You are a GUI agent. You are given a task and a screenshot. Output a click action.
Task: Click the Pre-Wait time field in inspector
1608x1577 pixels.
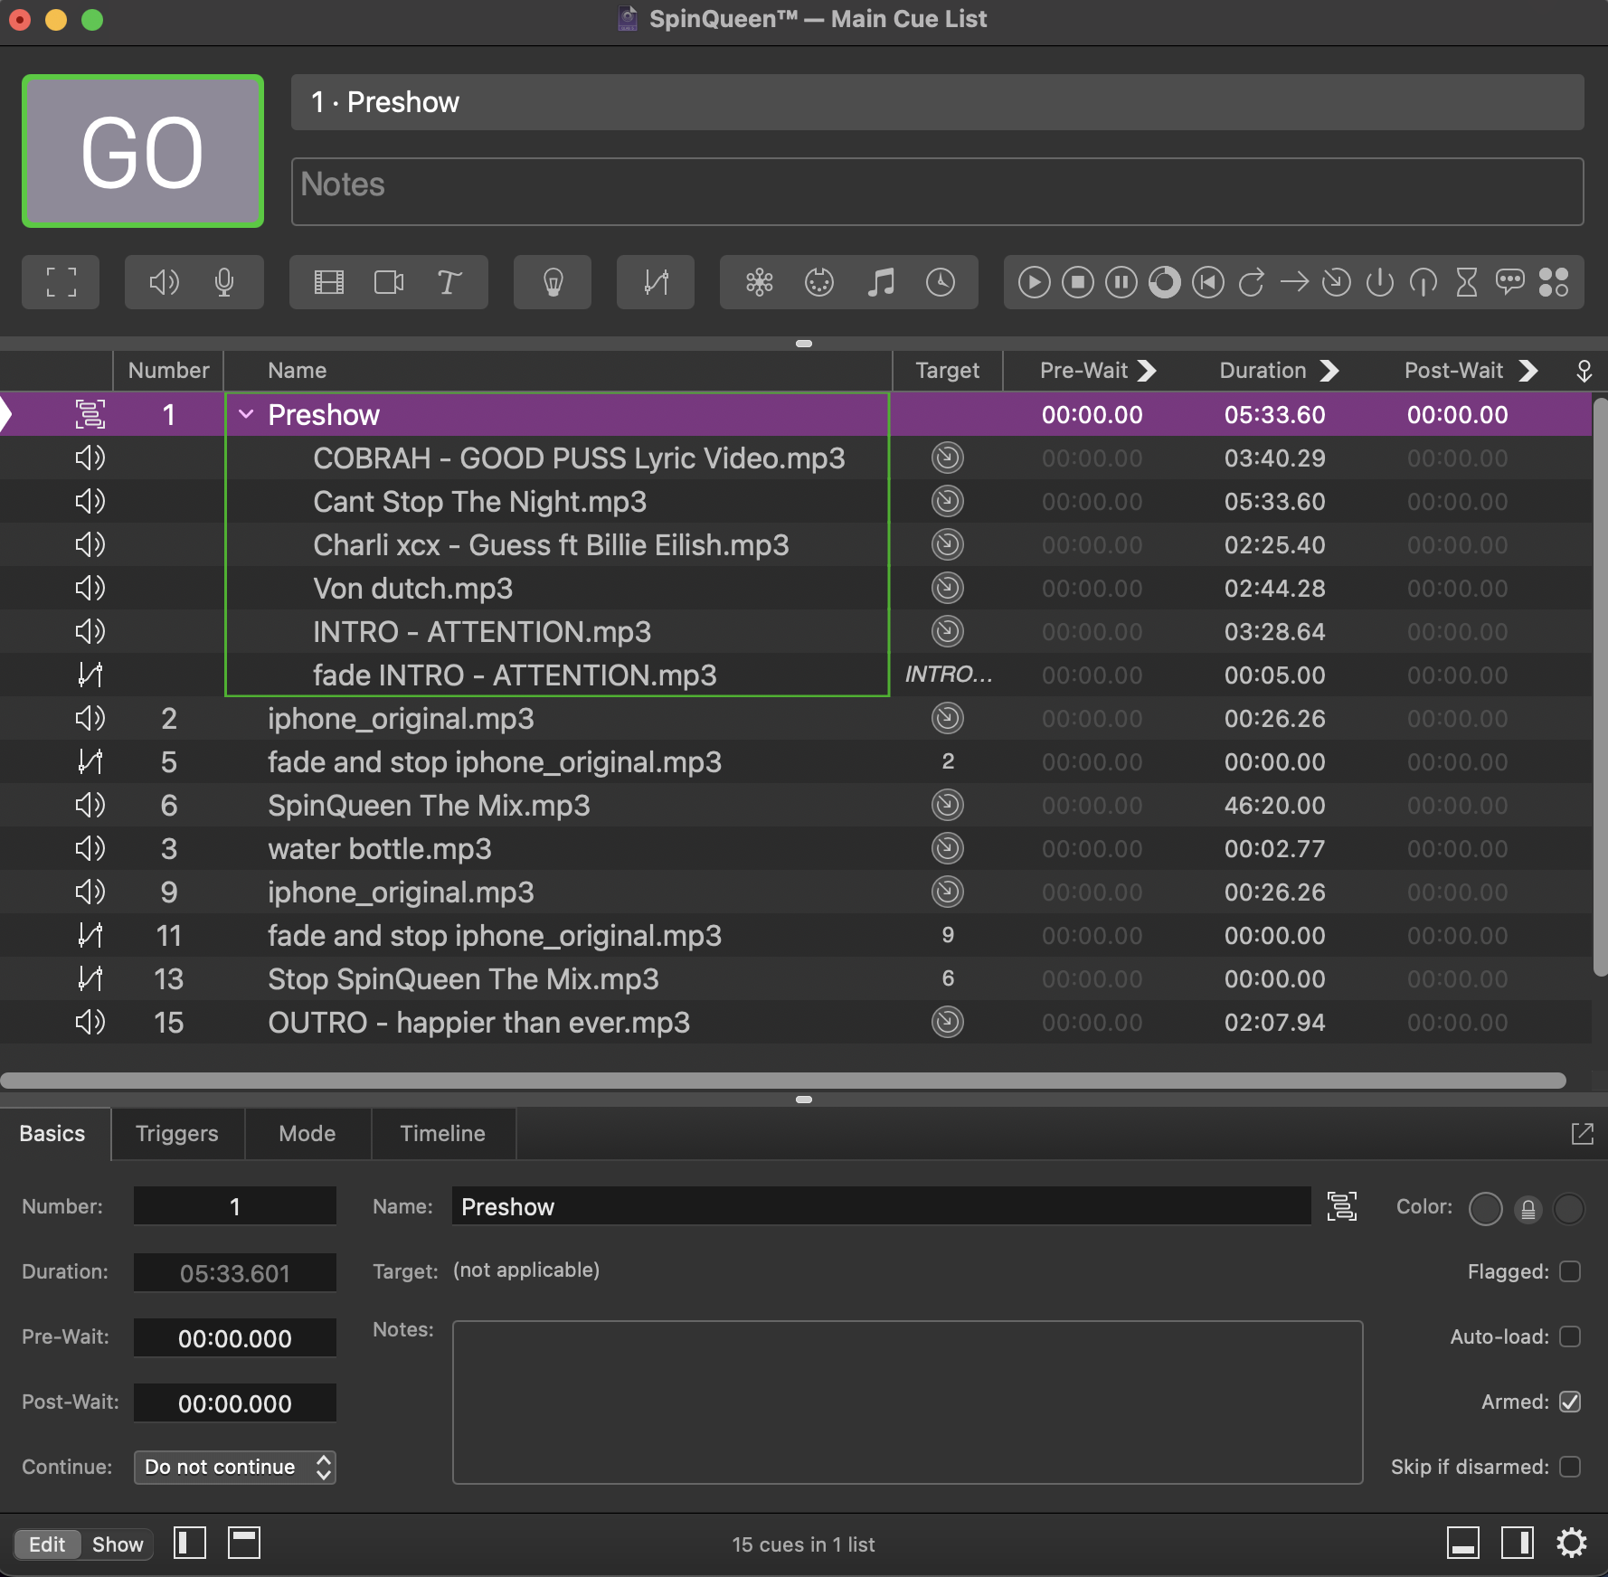(x=235, y=1338)
